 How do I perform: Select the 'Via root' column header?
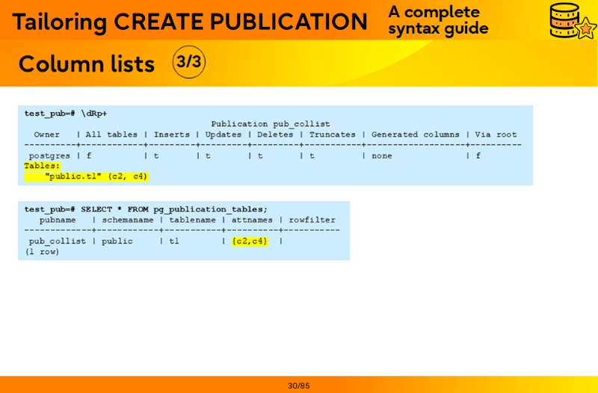click(496, 134)
